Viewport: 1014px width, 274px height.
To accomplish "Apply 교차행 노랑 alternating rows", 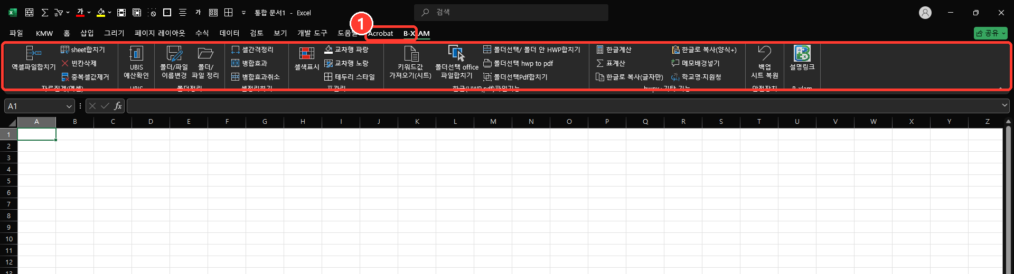I will pos(346,63).
